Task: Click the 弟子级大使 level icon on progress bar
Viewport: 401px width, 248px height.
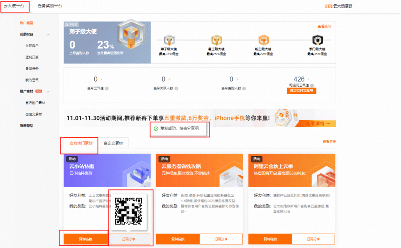Action: (169, 40)
